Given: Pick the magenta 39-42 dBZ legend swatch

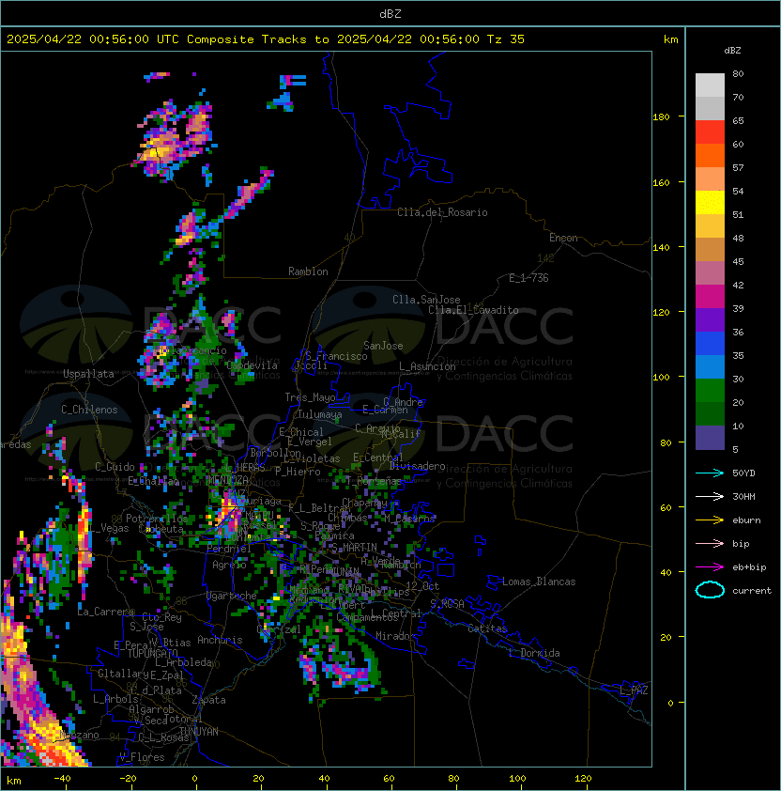Looking at the screenshot, I should 710,297.
